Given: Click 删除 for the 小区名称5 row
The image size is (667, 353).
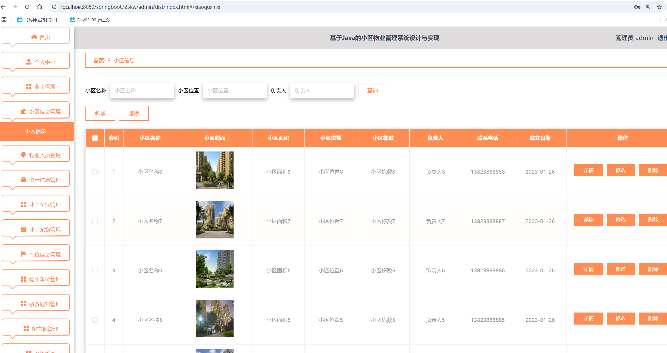Looking at the screenshot, I should [653, 319].
